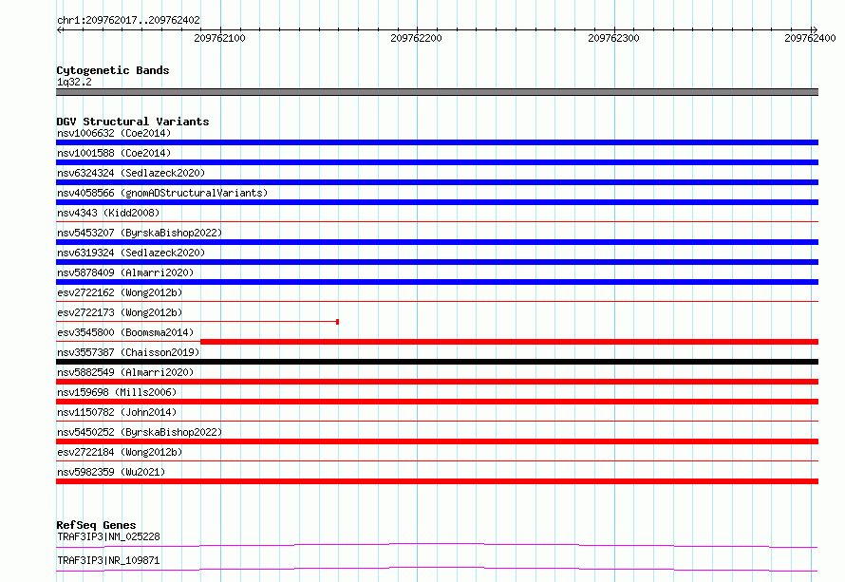Click the chr1:209762017..209762402 region label
Viewport: 845px width, 582px height.
(128, 20)
